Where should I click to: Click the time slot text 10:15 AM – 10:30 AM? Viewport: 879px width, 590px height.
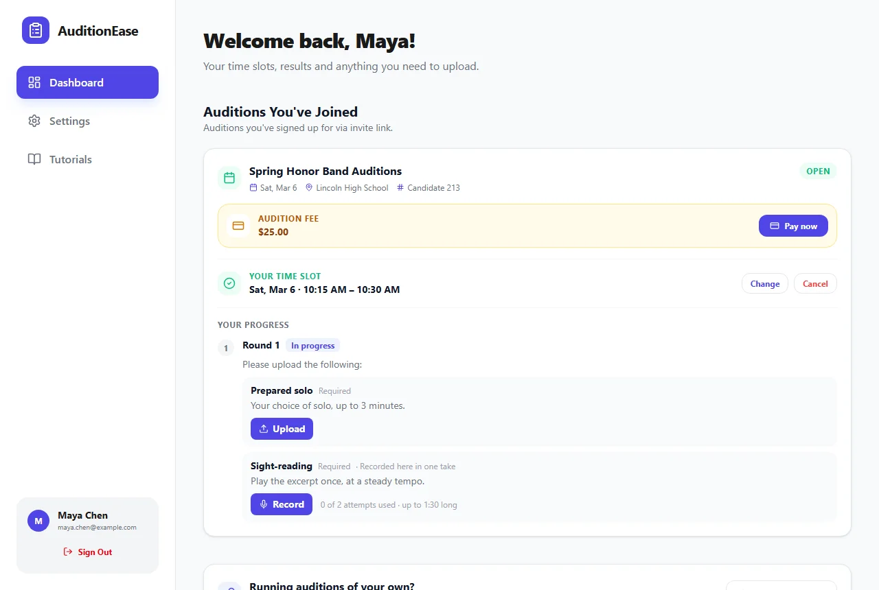(352, 290)
